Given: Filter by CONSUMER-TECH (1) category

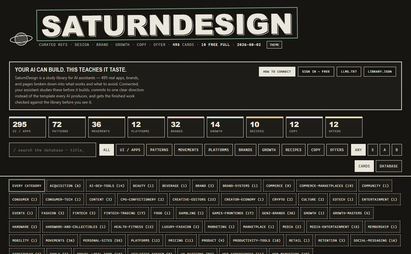Looking at the screenshot, I should (x=63, y=199).
